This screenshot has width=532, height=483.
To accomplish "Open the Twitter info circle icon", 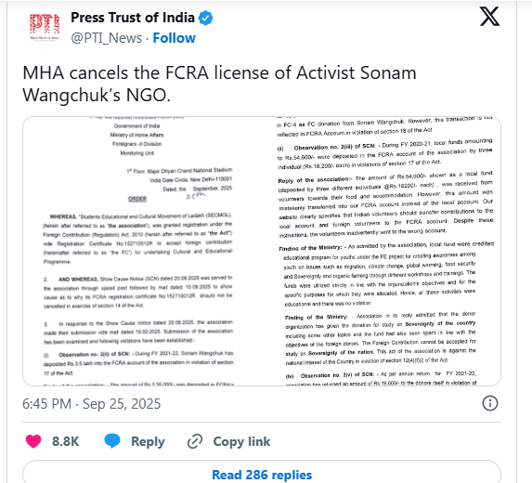I will click(490, 403).
